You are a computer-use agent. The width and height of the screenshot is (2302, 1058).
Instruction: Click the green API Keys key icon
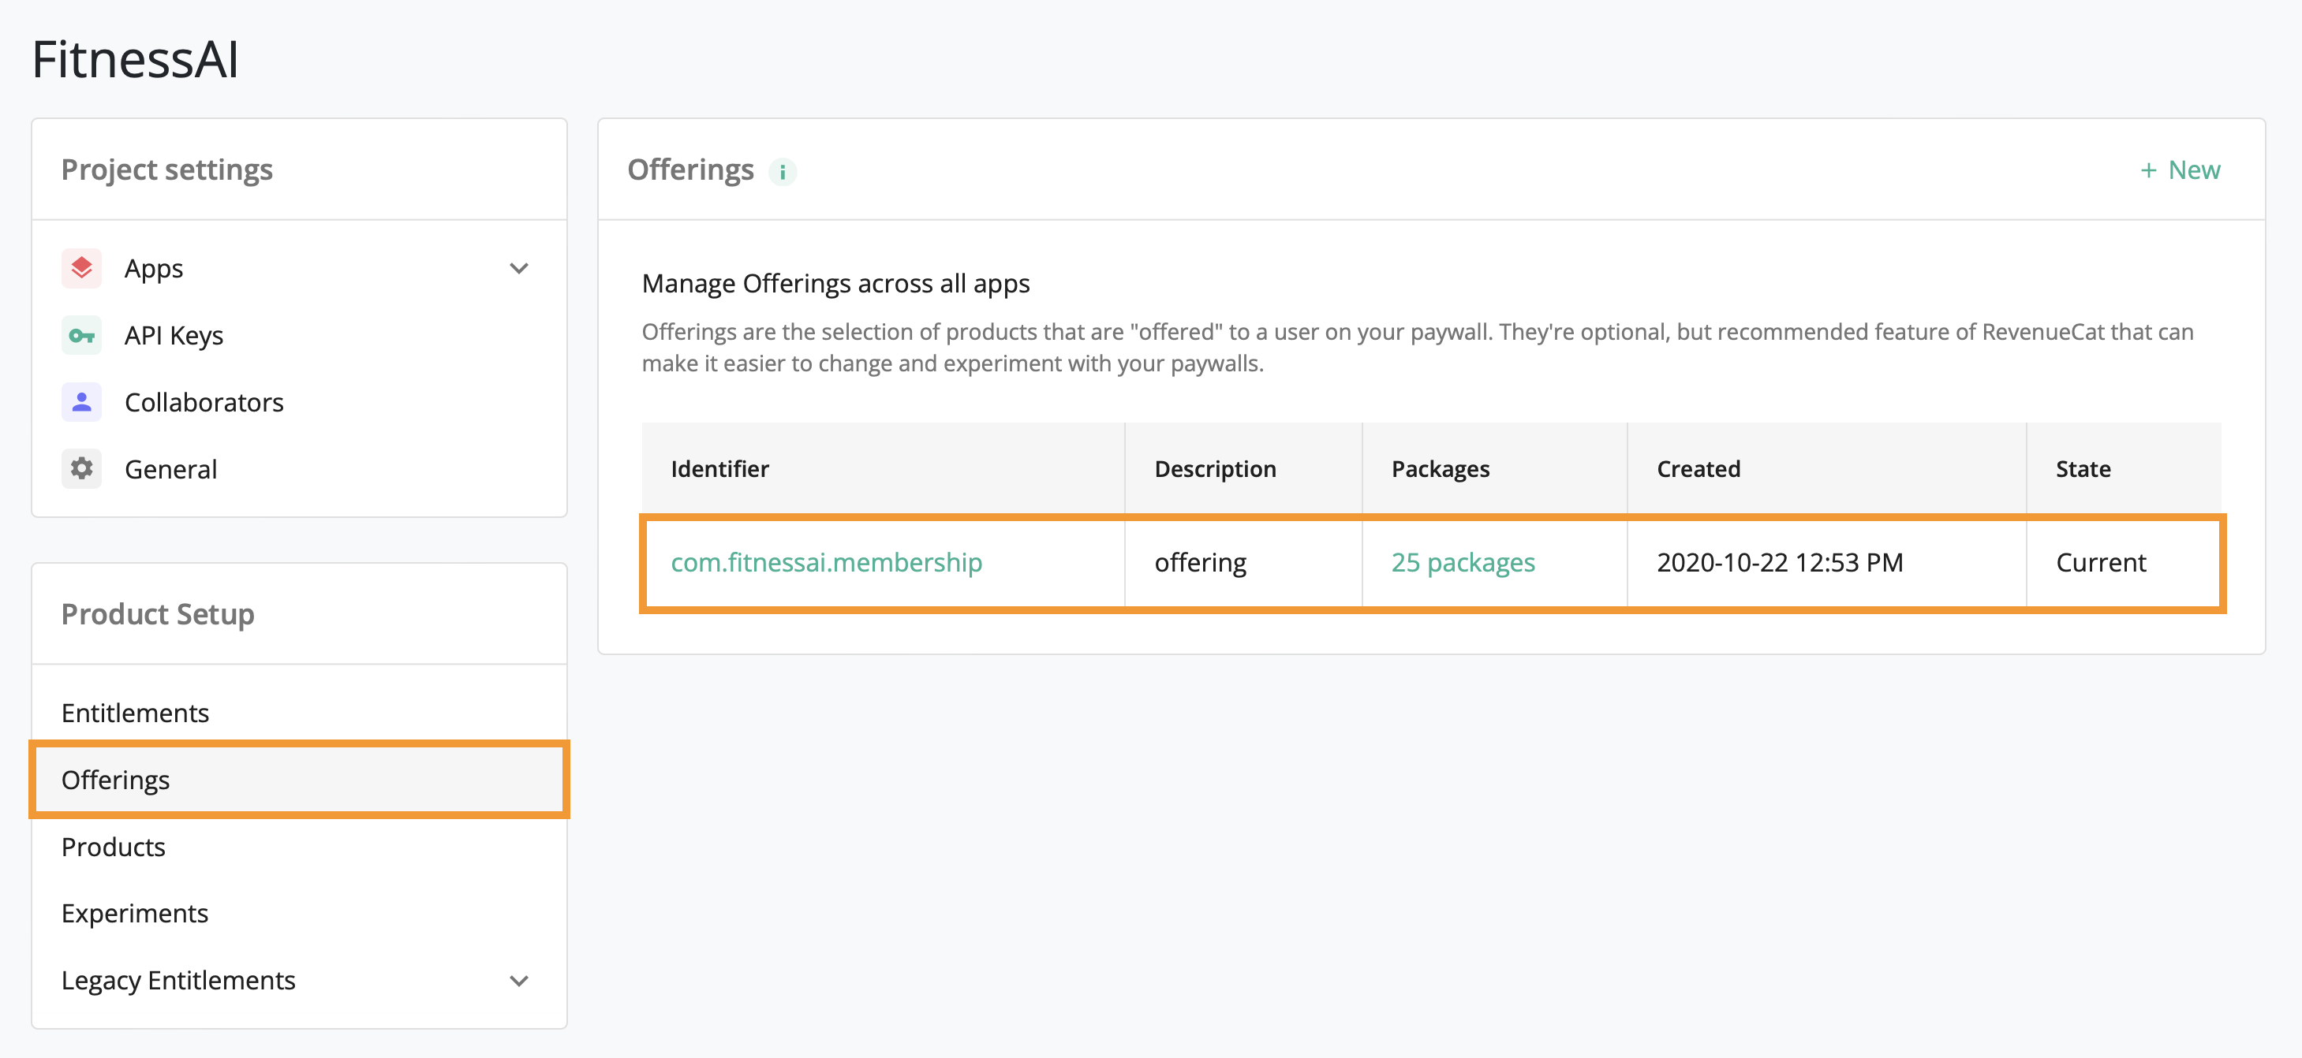[81, 336]
